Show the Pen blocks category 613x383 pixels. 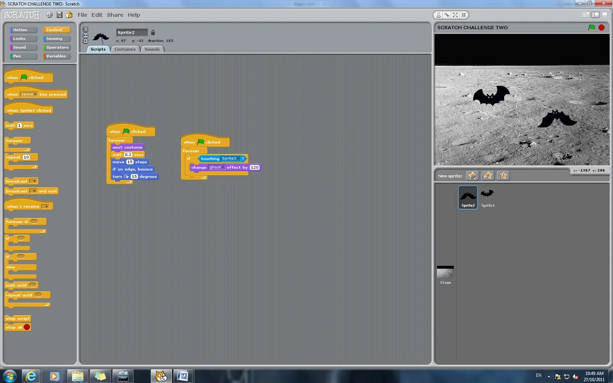click(x=23, y=56)
